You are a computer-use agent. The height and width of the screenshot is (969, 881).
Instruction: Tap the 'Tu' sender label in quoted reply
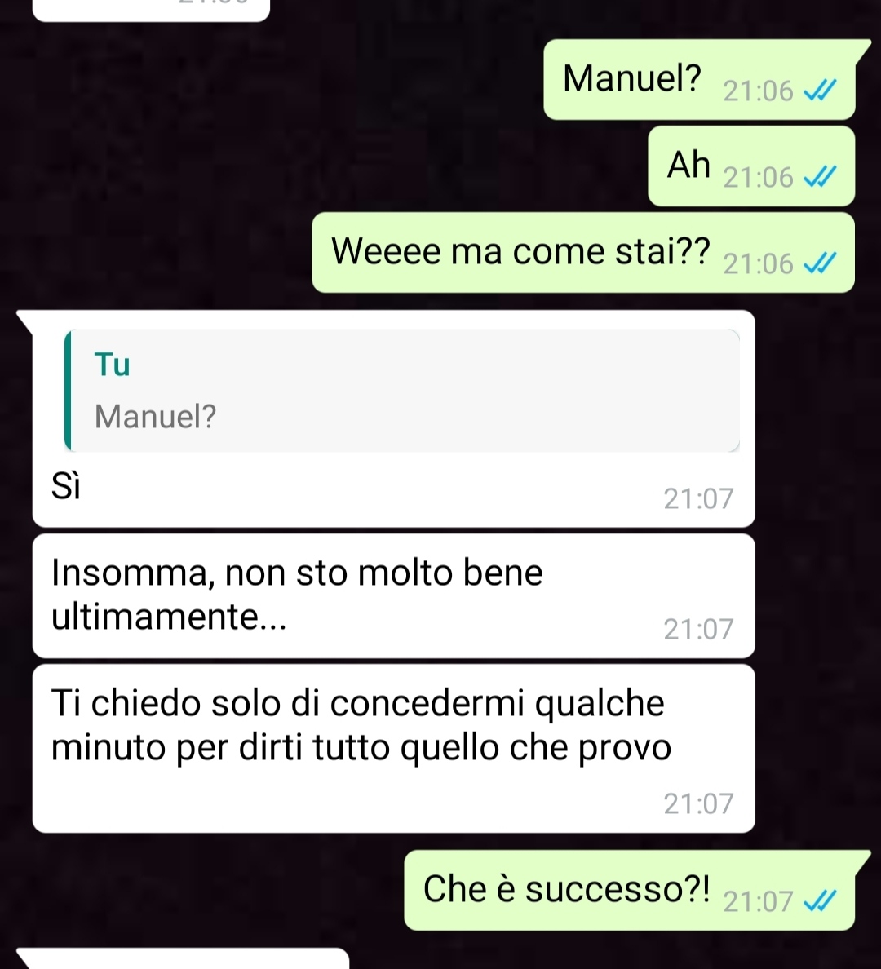tap(112, 365)
